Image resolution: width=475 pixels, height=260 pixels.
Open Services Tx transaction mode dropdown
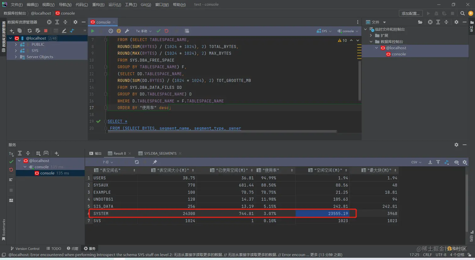tap(11, 154)
